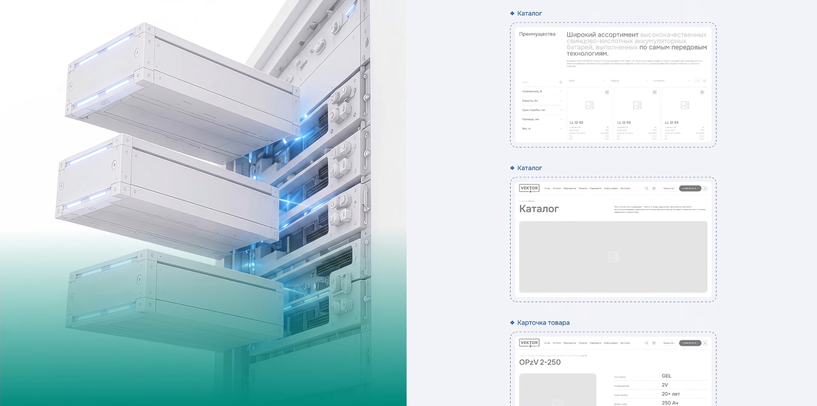Open Медиацентр in the Каталог page menu

point(570,188)
